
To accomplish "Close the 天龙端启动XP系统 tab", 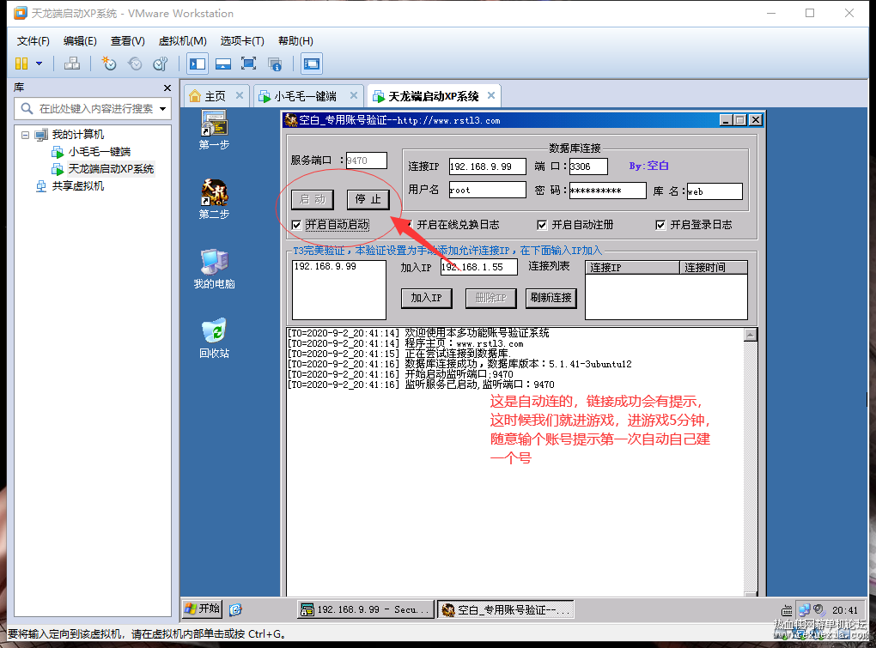I will click(491, 95).
